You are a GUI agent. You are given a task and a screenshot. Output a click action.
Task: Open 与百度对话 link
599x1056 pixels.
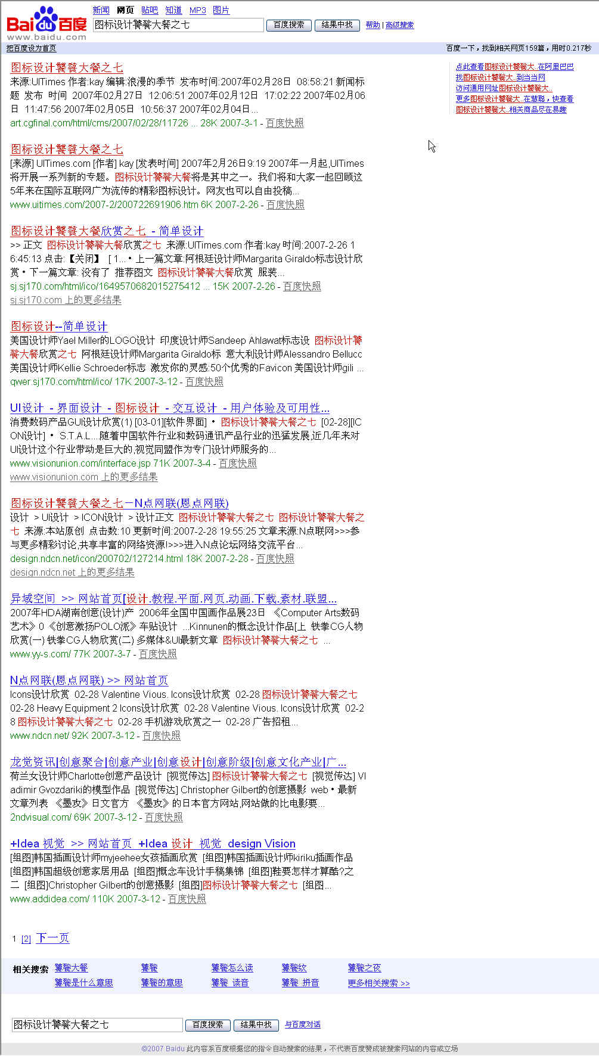tap(302, 1024)
